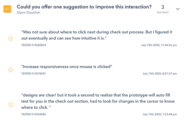Star the 'Increase responsiveness' response
The height and width of the screenshot is (121, 184).
click(10, 70)
